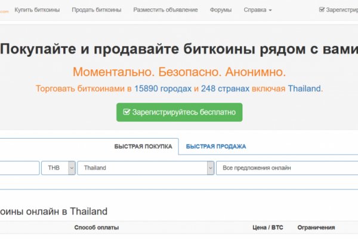Go to Продать биткоины in navigation
The height and width of the screenshot is (239, 358).
[96, 10]
